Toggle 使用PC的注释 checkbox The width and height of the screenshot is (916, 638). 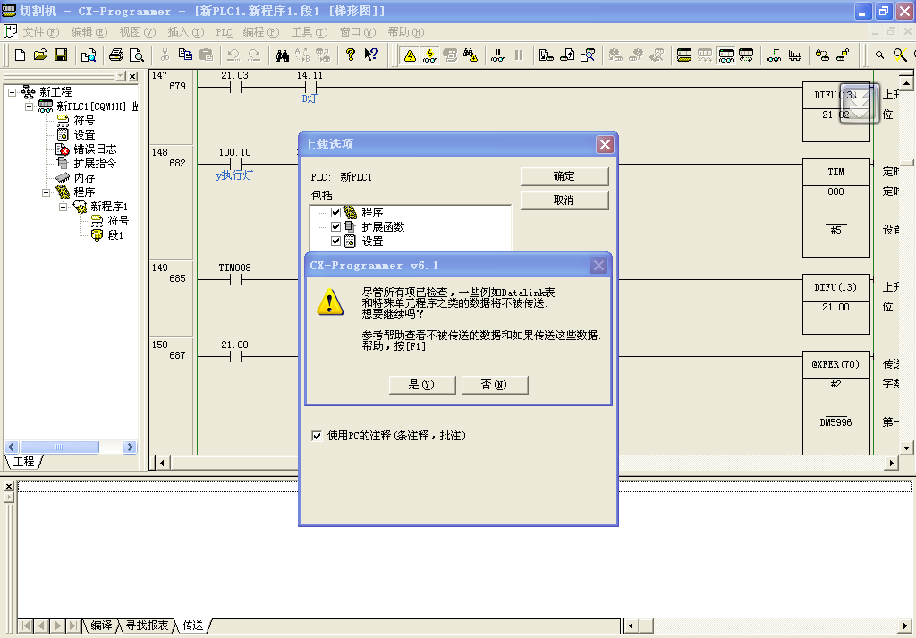(317, 436)
